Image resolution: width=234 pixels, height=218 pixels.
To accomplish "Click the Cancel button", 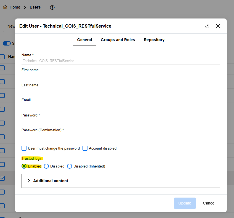I will click(x=209, y=203).
